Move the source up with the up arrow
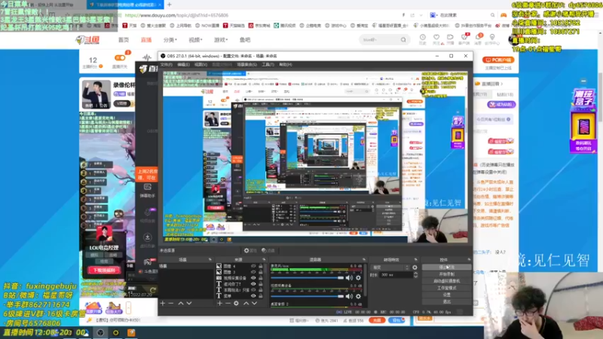The height and width of the screenshot is (339, 603). click(x=246, y=304)
